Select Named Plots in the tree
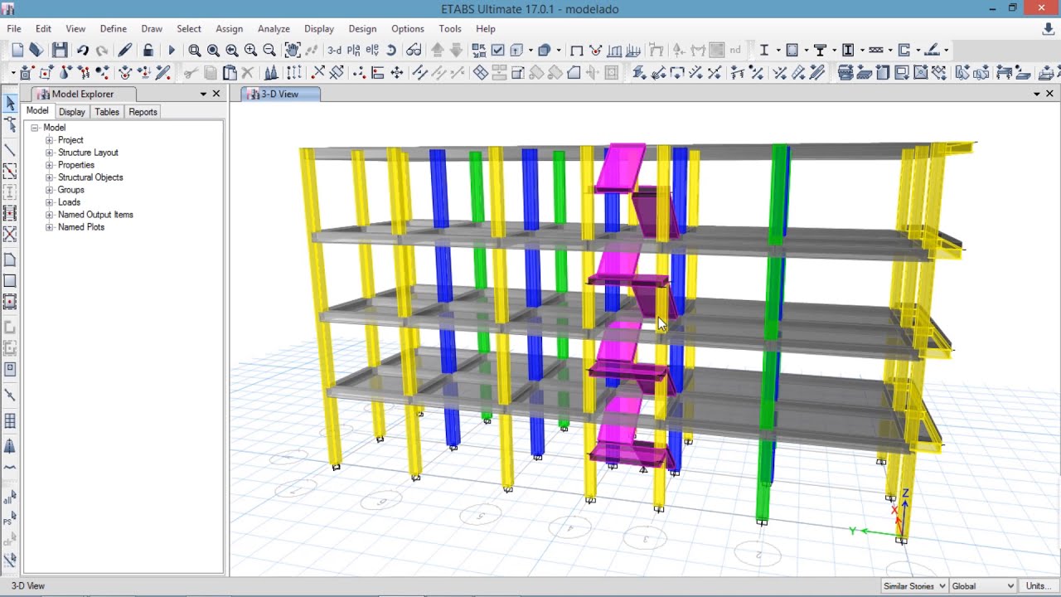The width and height of the screenshot is (1061, 597). [81, 227]
